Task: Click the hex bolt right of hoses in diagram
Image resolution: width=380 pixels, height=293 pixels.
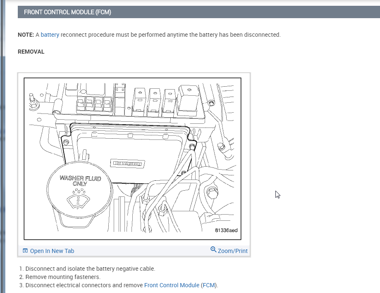Action: click(212, 193)
